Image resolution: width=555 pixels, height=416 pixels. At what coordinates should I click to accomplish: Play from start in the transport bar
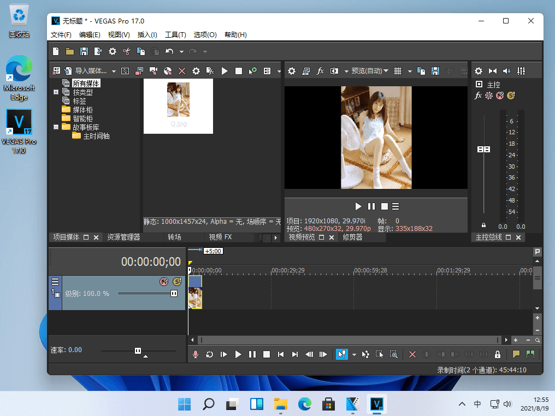coord(224,354)
